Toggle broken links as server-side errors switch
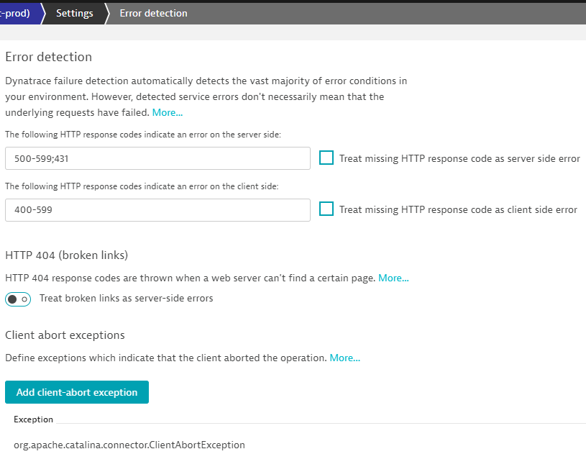 pos(18,299)
